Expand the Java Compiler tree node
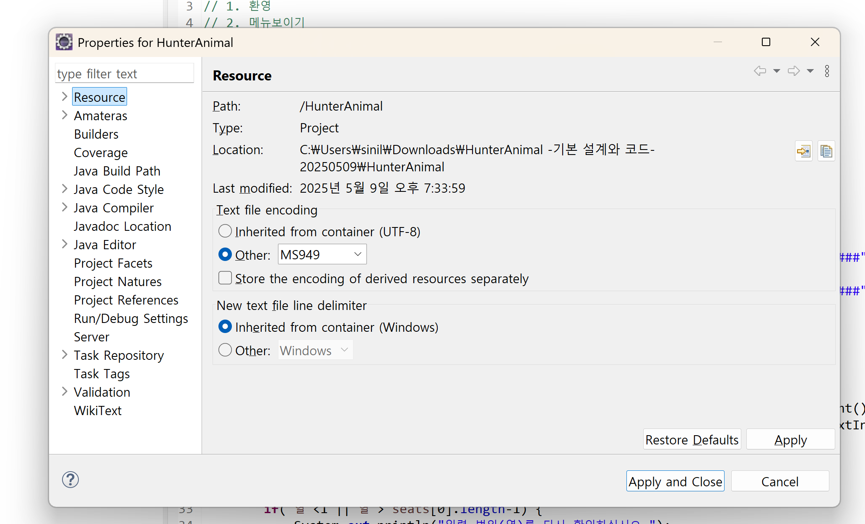 tap(65, 207)
